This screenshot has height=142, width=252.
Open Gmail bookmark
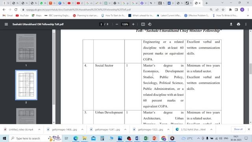point(8,15)
